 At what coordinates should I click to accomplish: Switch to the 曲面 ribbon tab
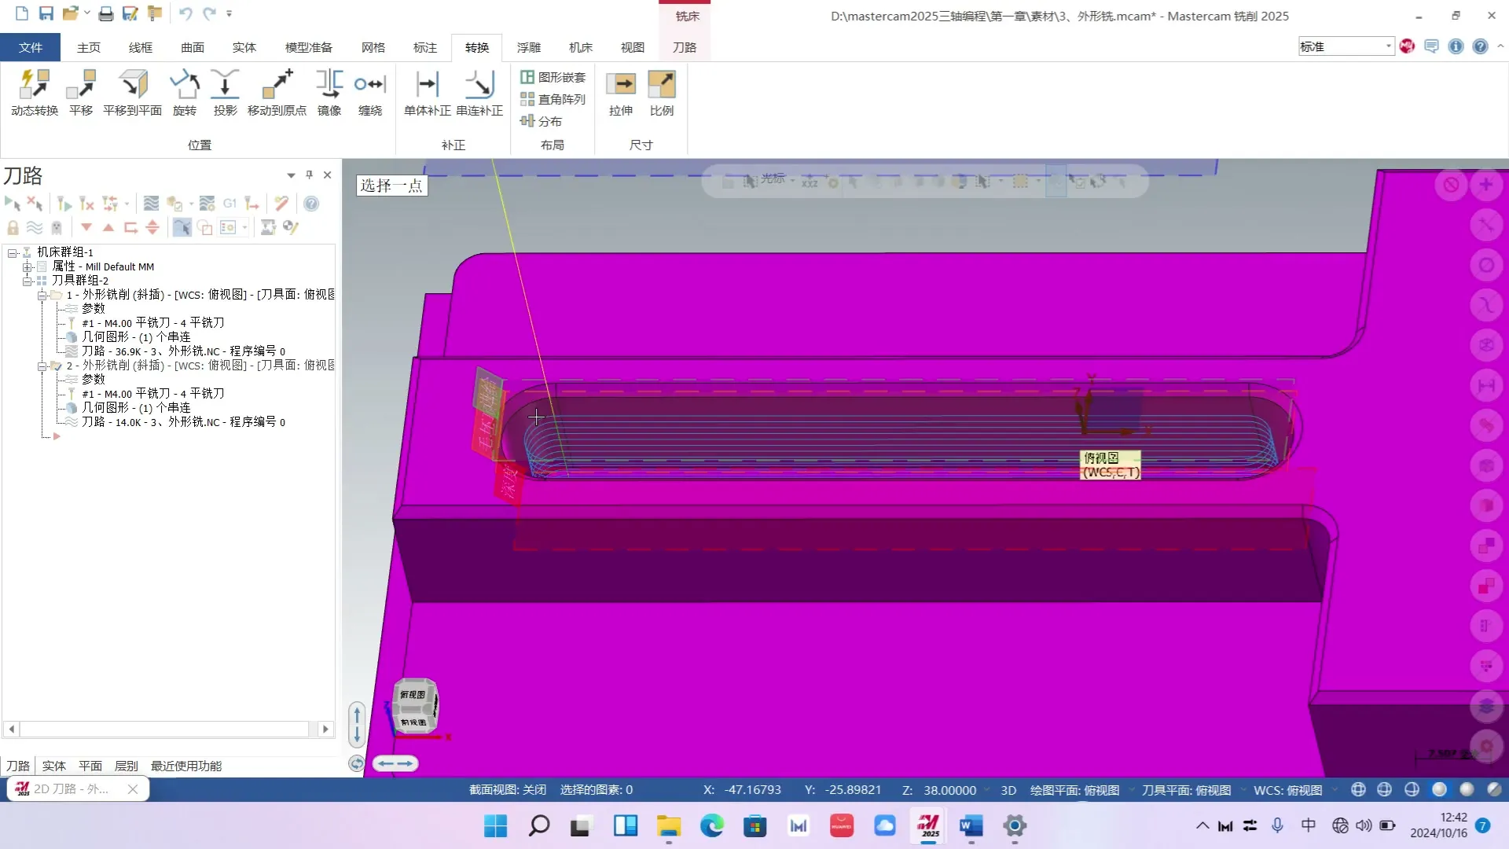tap(192, 47)
